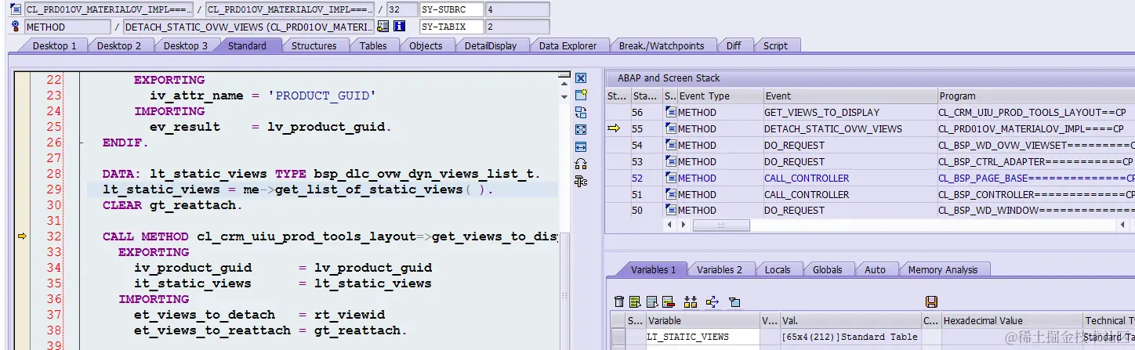
Task: Open Break./Watchpoints tab
Action: (662, 45)
